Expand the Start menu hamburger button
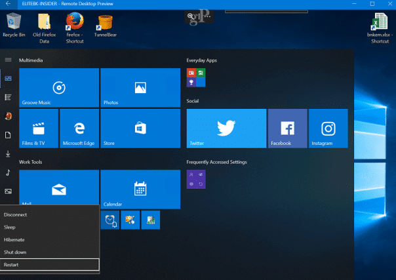The image size is (396, 280). pyautogui.click(x=8, y=60)
